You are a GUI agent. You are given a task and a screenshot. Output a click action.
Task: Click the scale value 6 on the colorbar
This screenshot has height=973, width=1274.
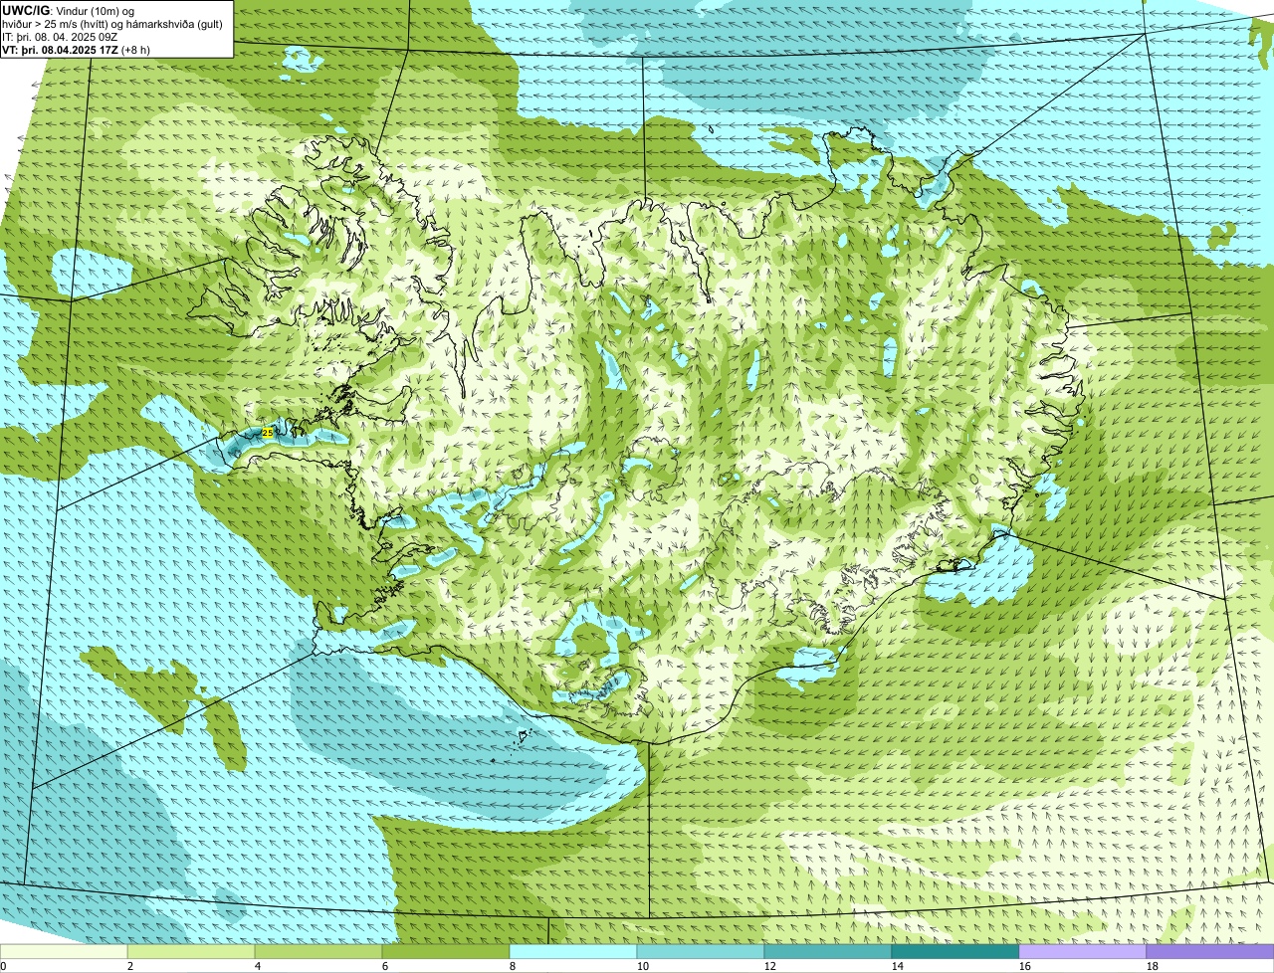(x=385, y=966)
